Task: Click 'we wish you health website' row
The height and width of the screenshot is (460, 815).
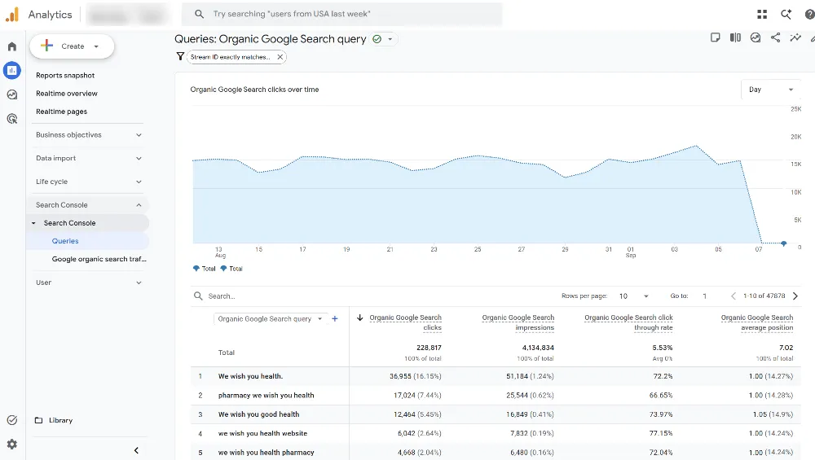Action: (x=496, y=433)
